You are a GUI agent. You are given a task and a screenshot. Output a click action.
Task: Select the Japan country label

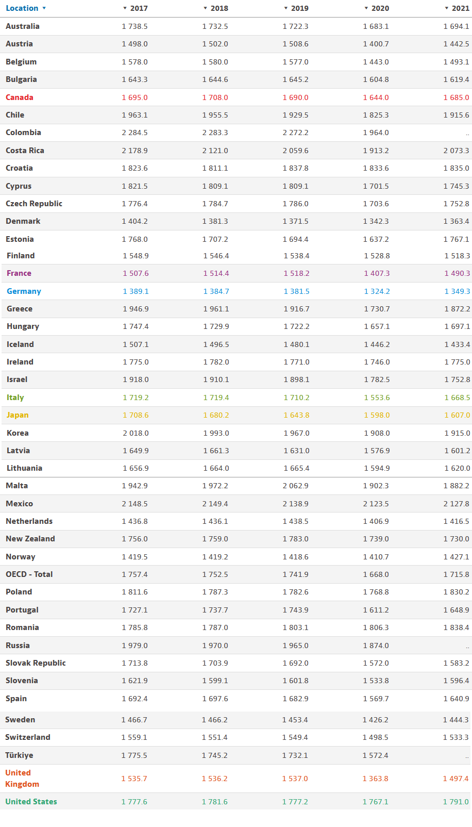[18, 415]
